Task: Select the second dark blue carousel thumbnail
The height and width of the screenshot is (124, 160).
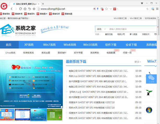Action: tap(22, 115)
